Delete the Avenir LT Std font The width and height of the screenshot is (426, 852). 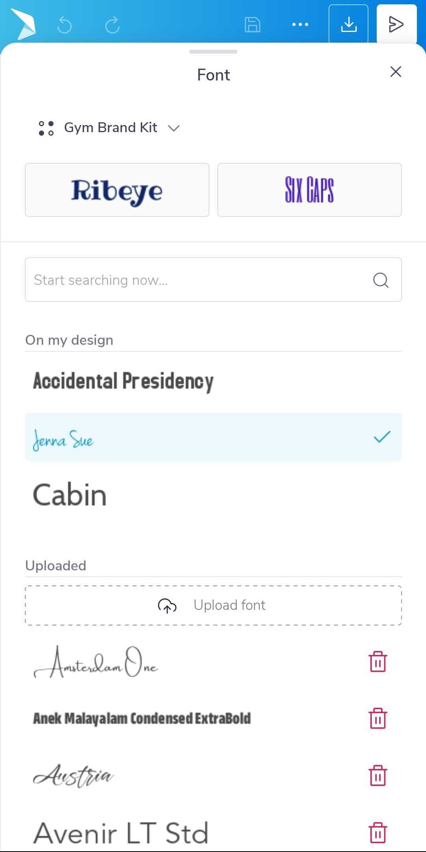(x=378, y=833)
